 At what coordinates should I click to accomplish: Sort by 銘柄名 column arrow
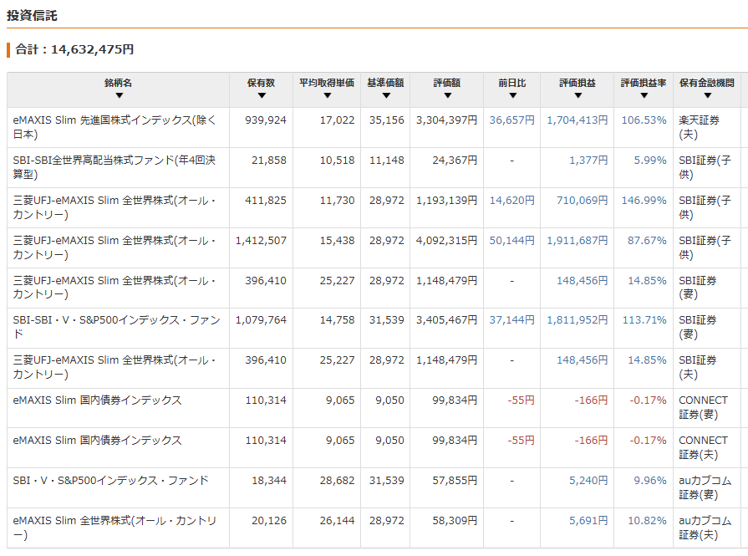point(120,95)
